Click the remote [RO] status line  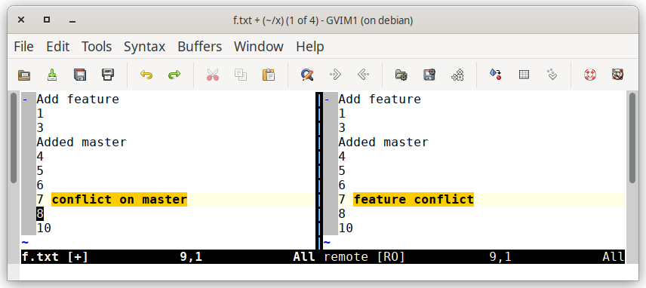coord(474,257)
